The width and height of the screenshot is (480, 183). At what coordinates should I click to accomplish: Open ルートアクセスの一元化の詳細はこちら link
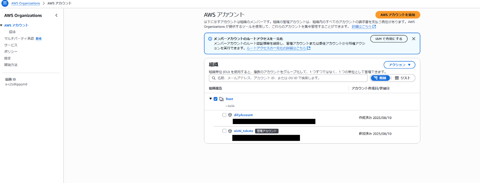[278, 48]
